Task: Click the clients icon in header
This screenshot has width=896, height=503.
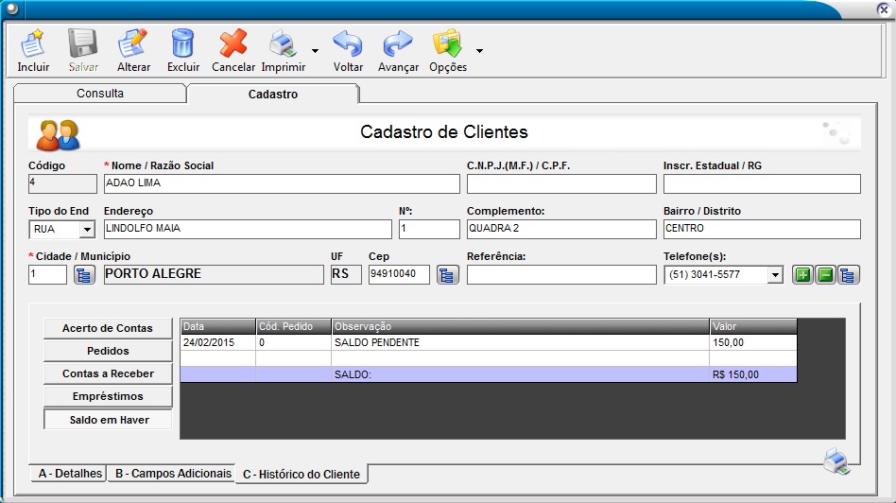Action: tap(59, 135)
